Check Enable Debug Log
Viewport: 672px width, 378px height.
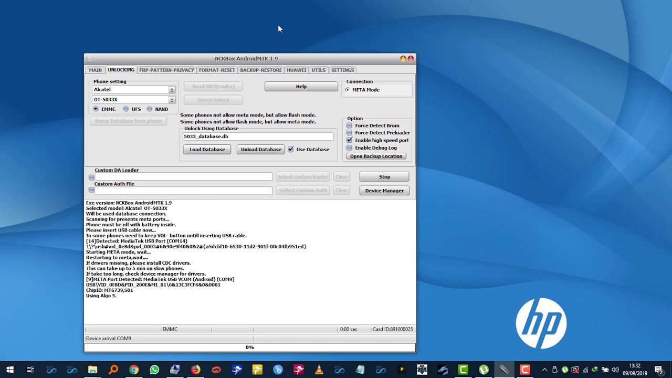tap(350, 148)
